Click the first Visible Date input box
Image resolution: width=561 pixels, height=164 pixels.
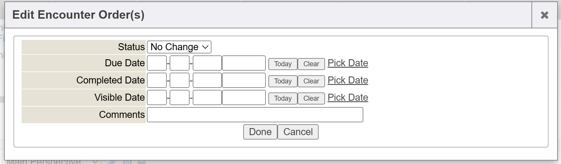(157, 97)
